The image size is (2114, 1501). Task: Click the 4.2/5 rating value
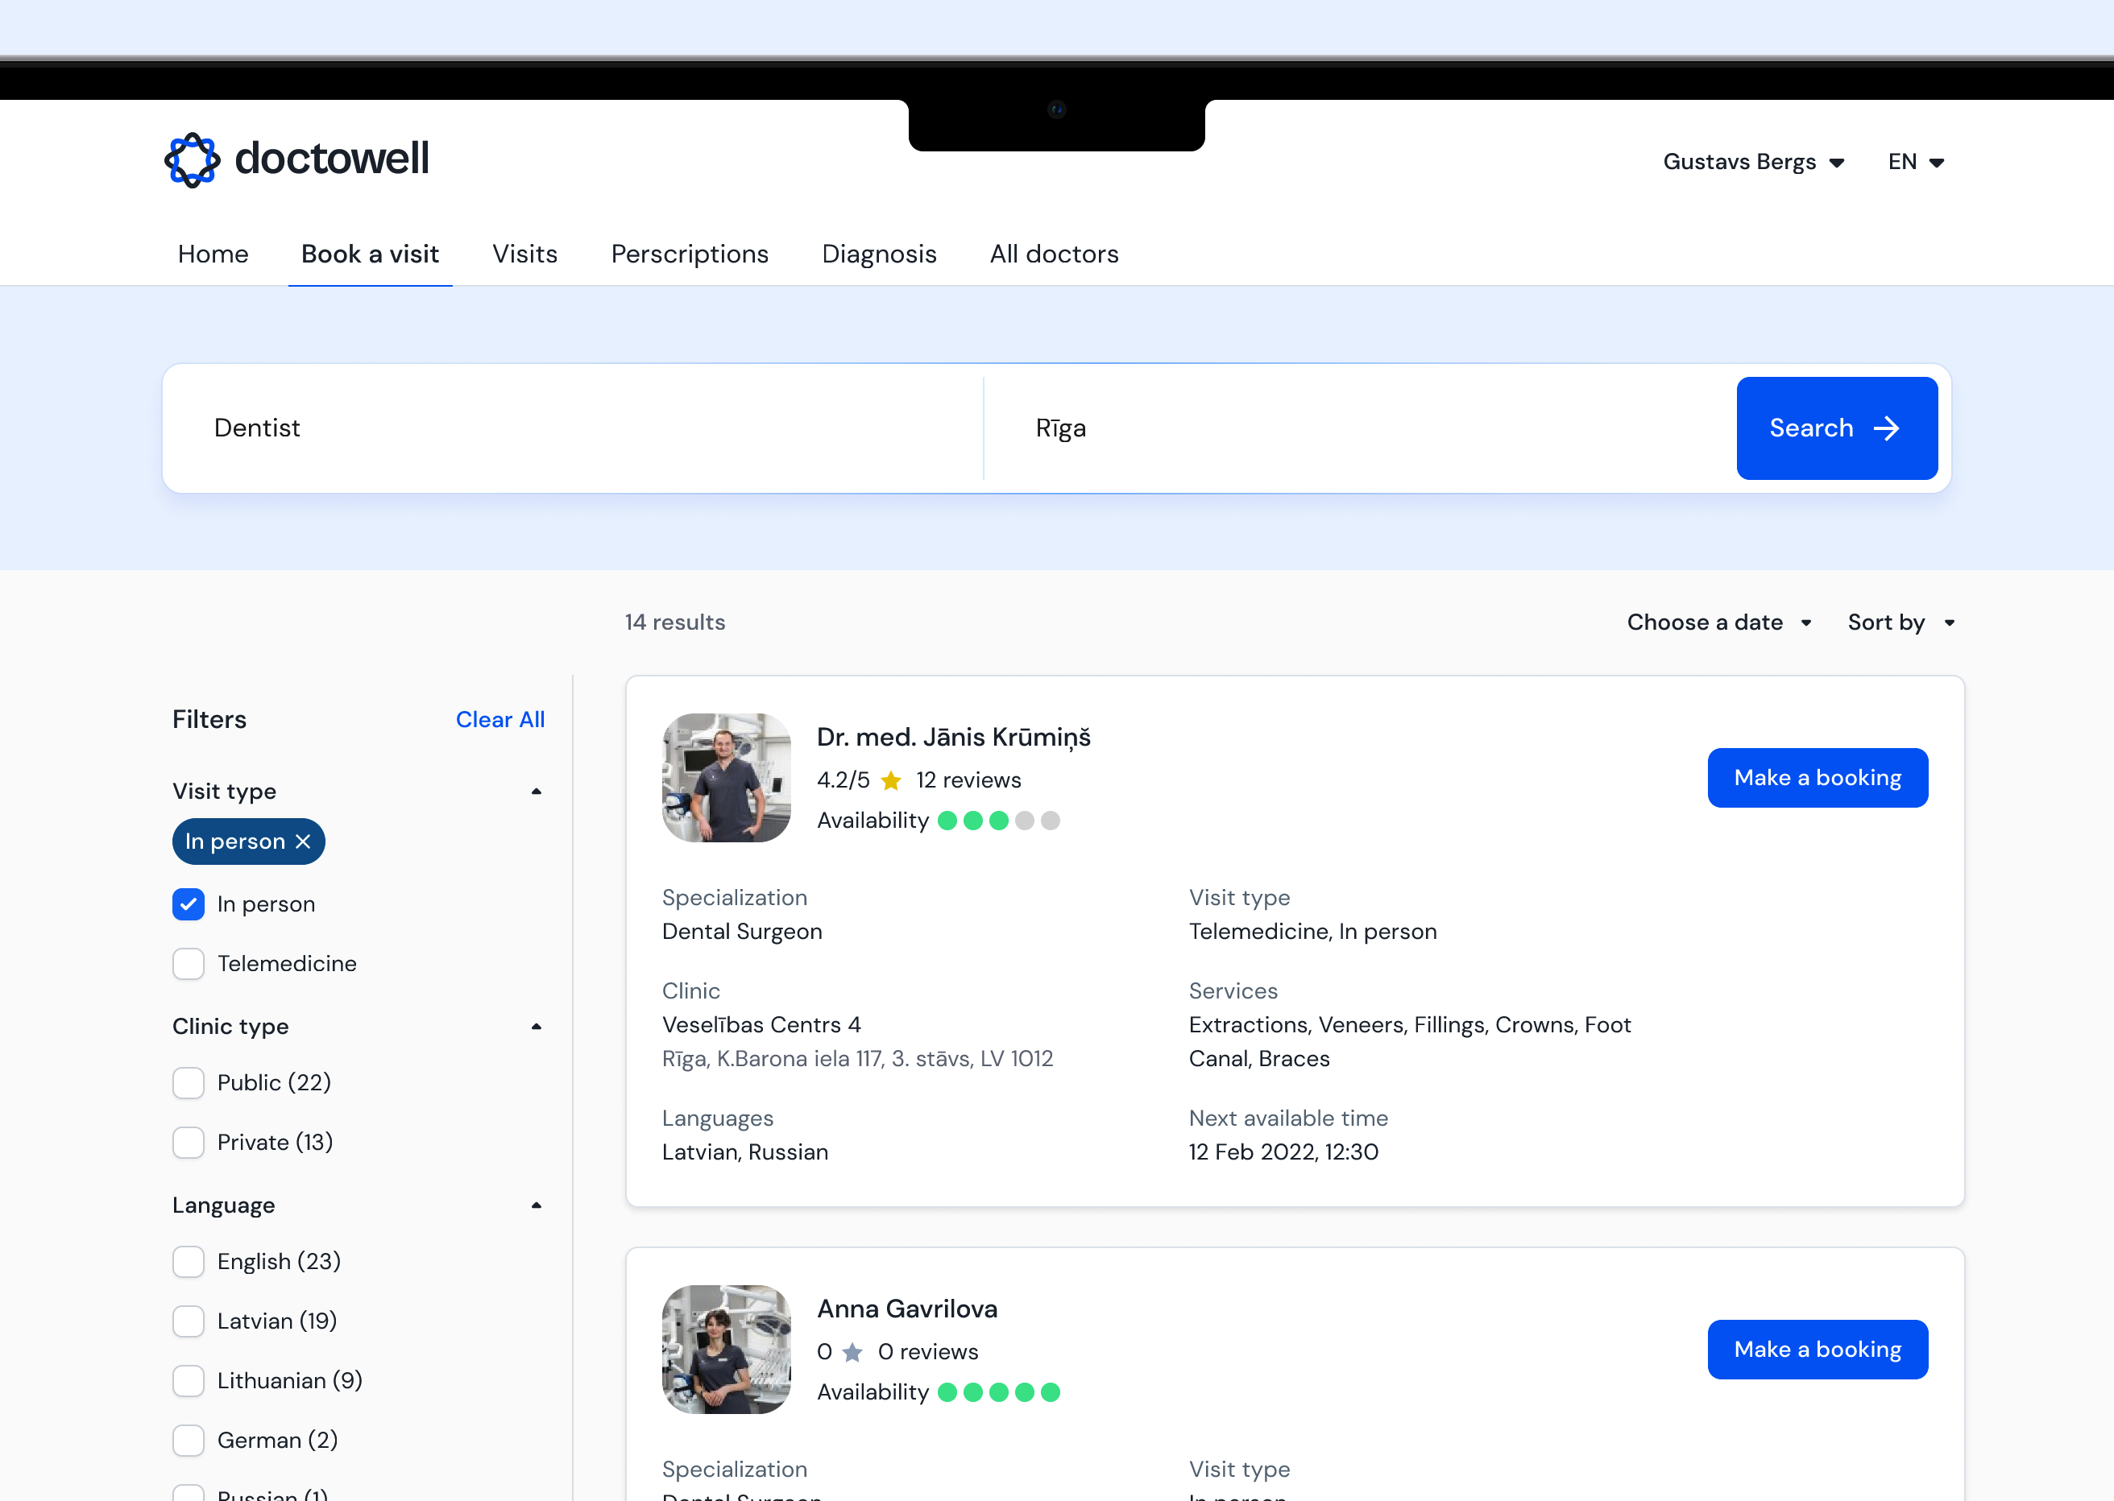(x=844, y=780)
